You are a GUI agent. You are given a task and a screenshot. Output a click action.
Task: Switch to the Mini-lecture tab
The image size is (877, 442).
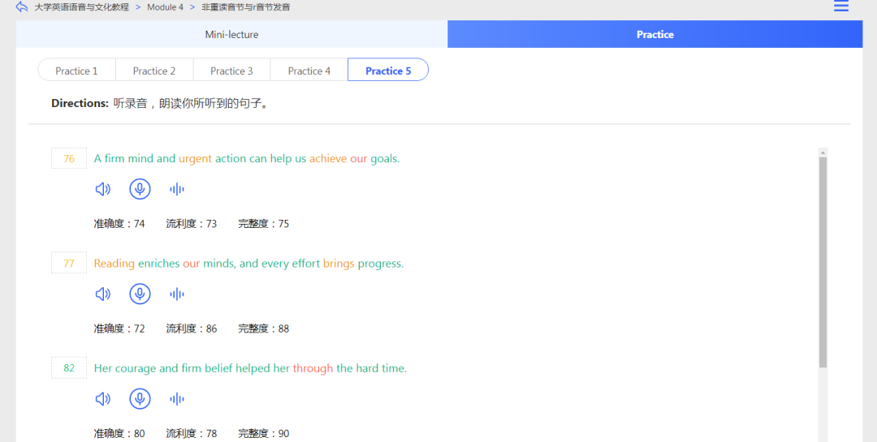coord(231,35)
